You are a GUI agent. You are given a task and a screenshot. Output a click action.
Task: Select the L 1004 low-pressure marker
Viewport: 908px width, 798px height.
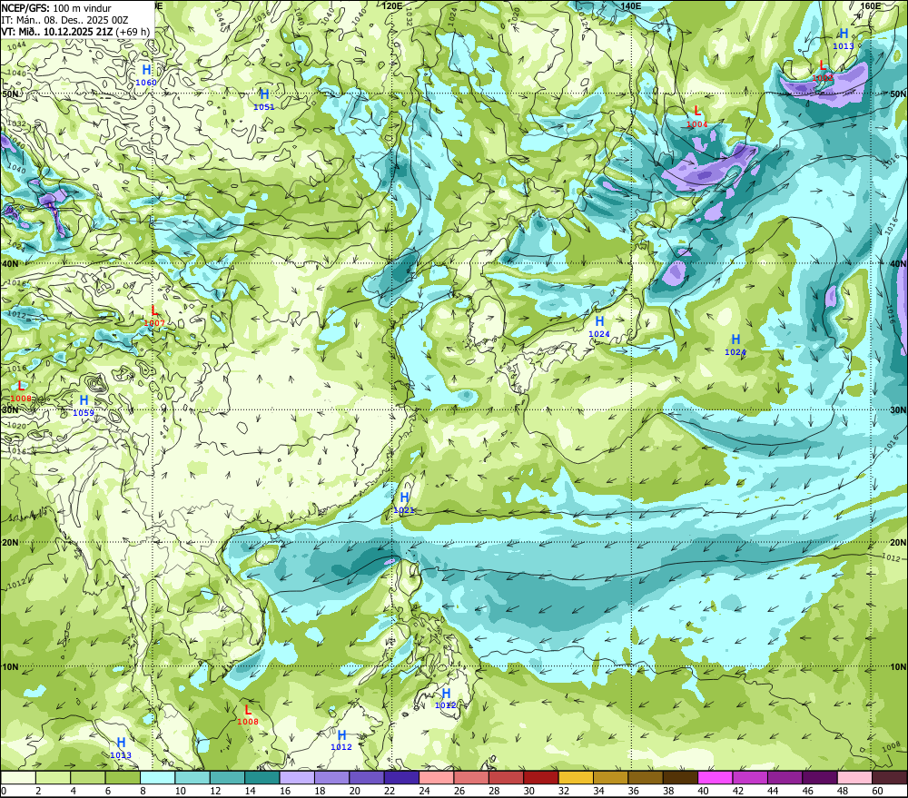697,116
